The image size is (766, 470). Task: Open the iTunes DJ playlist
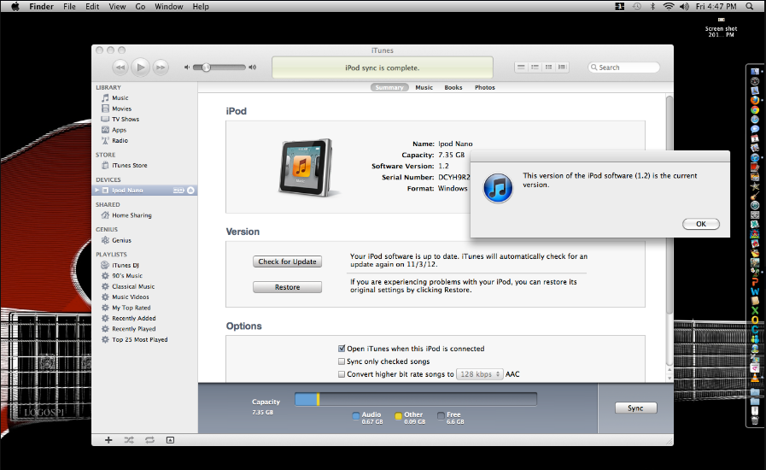tap(125, 265)
